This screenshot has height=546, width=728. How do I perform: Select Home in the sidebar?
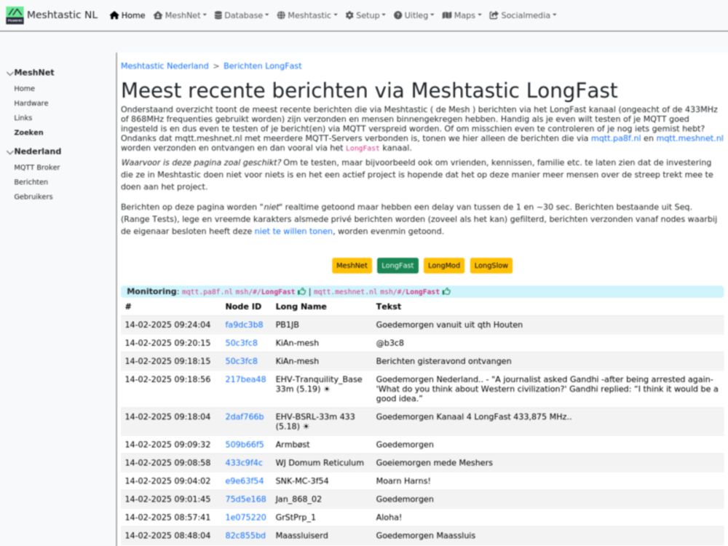pyautogui.click(x=24, y=88)
